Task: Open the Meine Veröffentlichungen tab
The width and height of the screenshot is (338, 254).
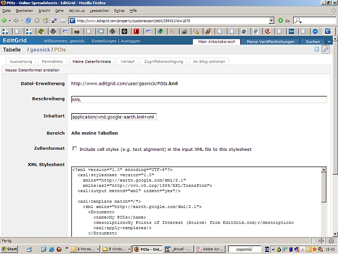Action: pos(270,41)
